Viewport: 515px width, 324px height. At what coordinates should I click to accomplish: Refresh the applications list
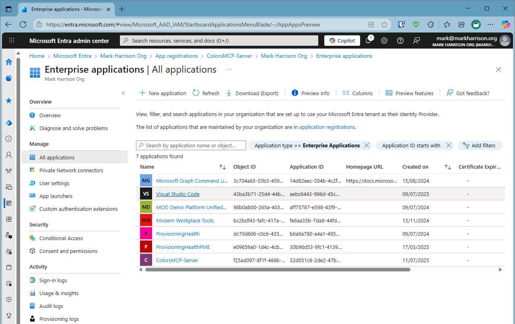point(206,93)
